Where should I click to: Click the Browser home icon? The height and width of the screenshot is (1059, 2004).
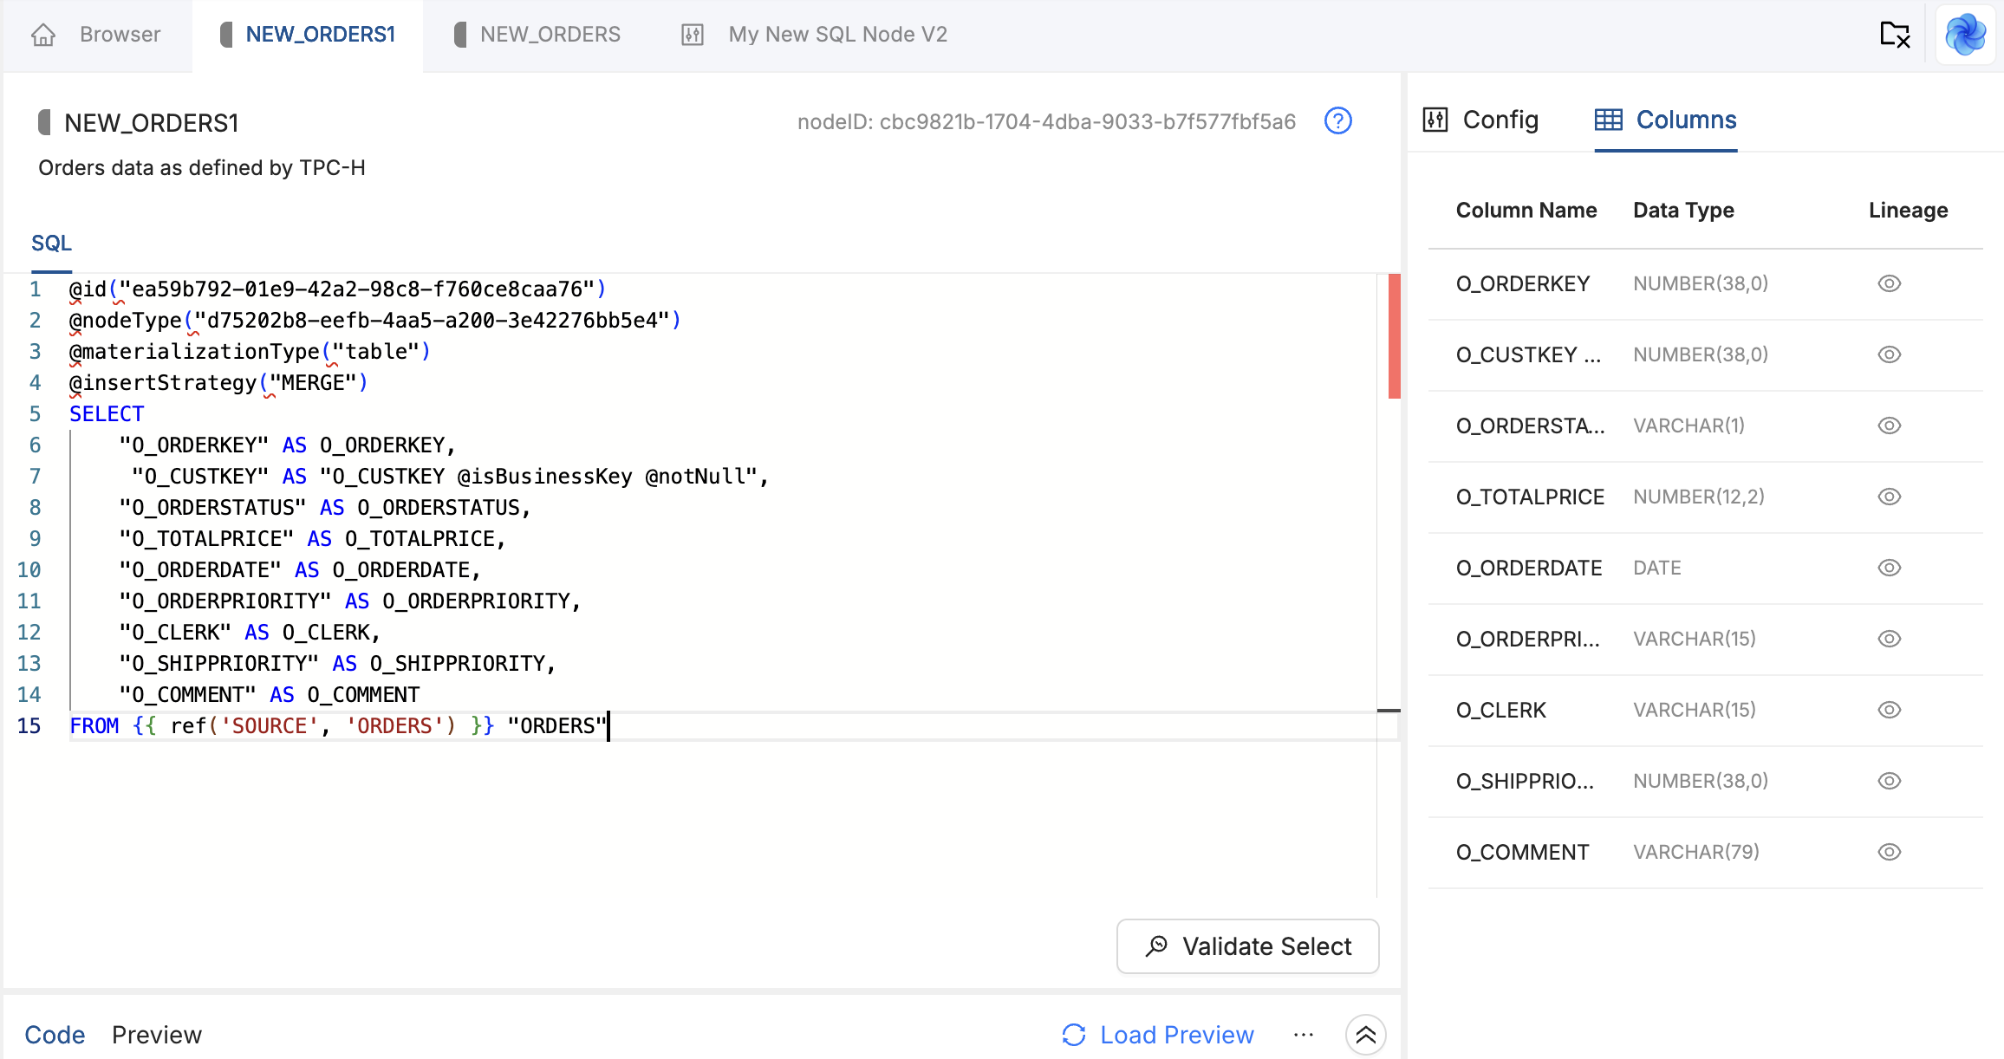(x=43, y=35)
